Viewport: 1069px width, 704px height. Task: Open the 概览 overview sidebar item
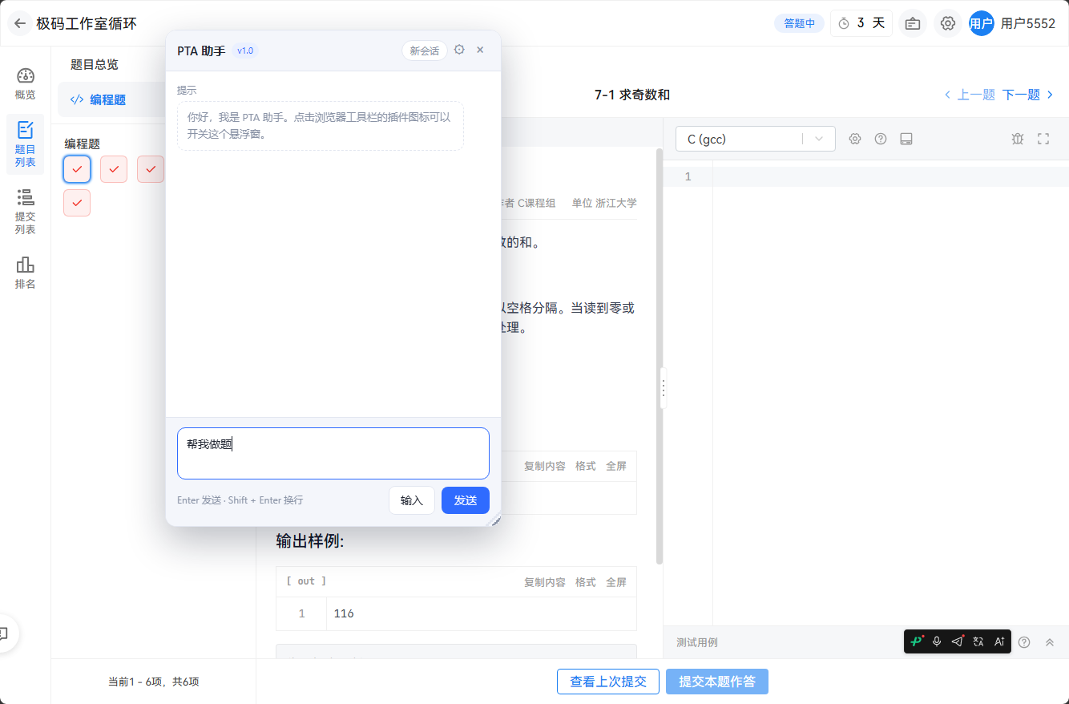tap(25, 84)
